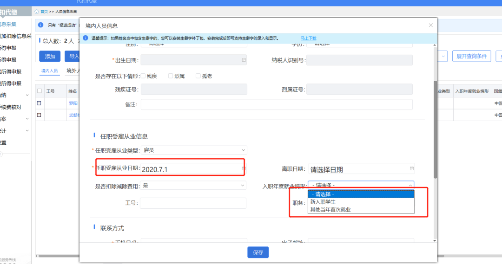Viewport: 502px width, 264px height.
Task: Click the 马上下载 link
Action: [x=308, y=38]
